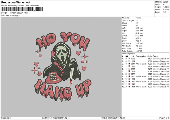Viewport: 170px width, 120px height.
Task: Click the 'Code' column header
Action: [x=150, y=56]
